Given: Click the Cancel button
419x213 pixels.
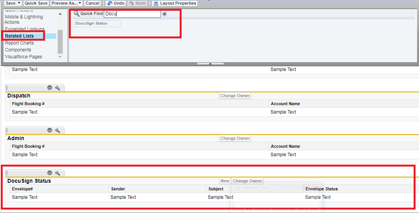Looking at the screenshot, I should [x=92, y=3].
